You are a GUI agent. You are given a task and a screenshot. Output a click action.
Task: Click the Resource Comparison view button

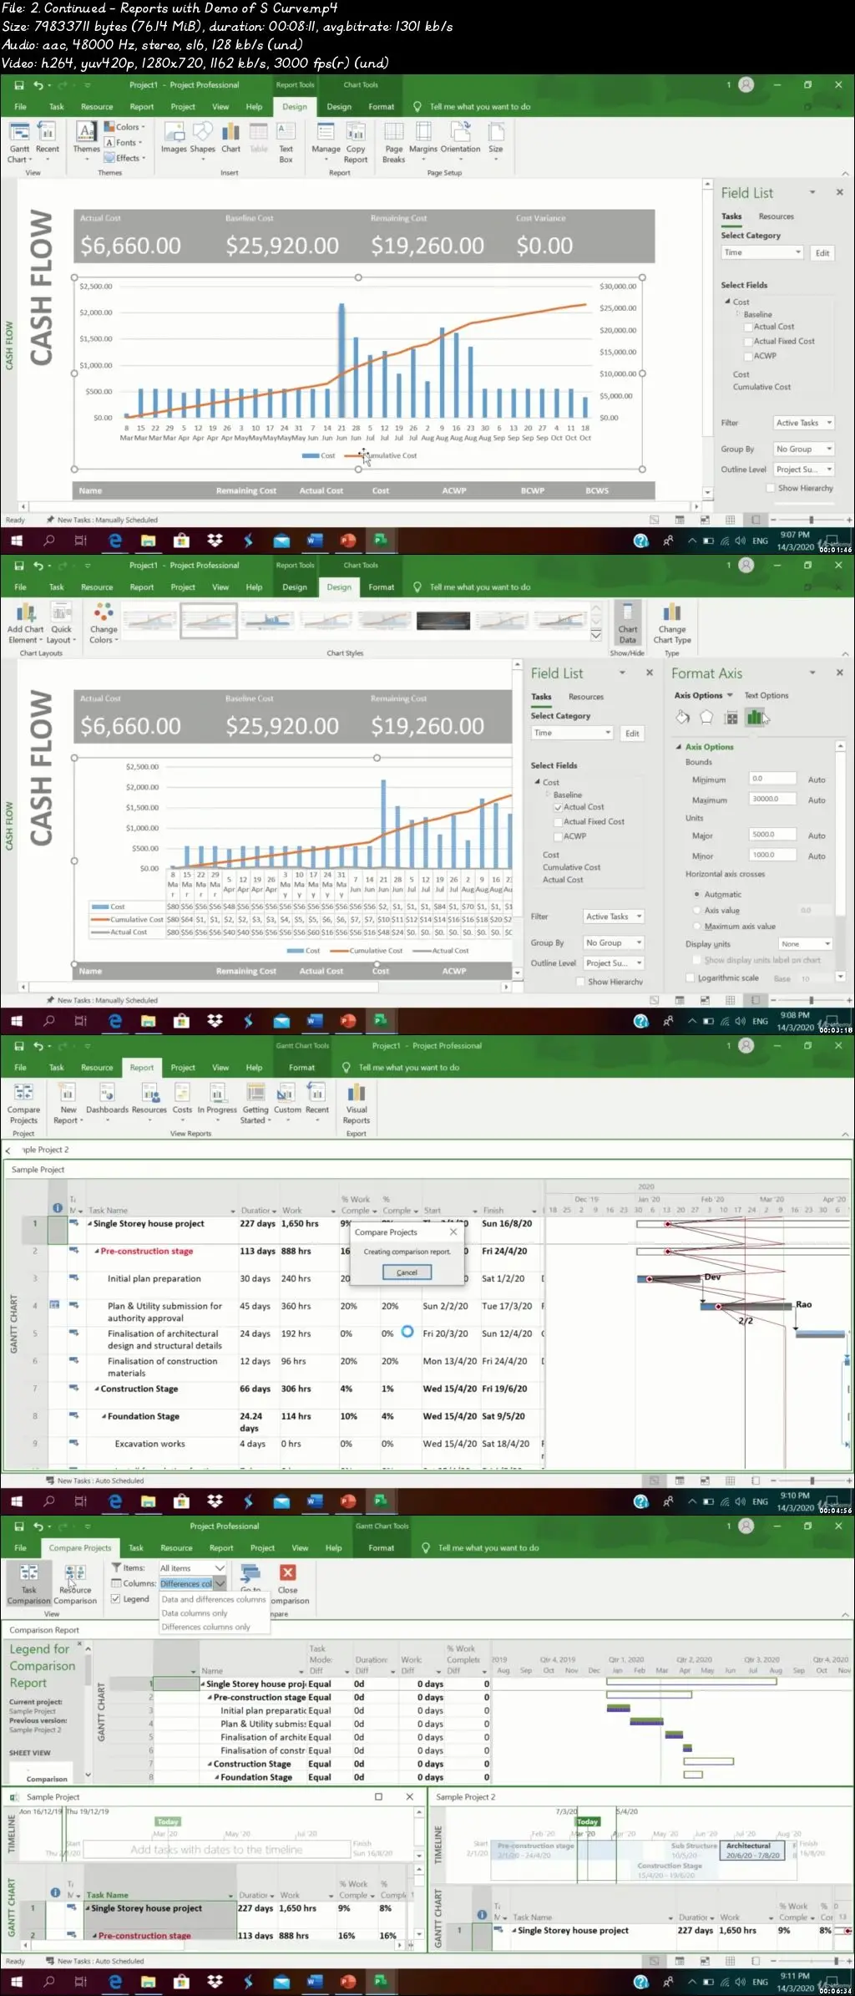tap(75, 1585)
